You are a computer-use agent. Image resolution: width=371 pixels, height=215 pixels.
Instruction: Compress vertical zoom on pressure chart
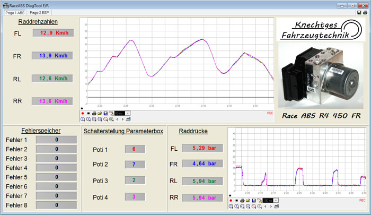coord(236,206)
